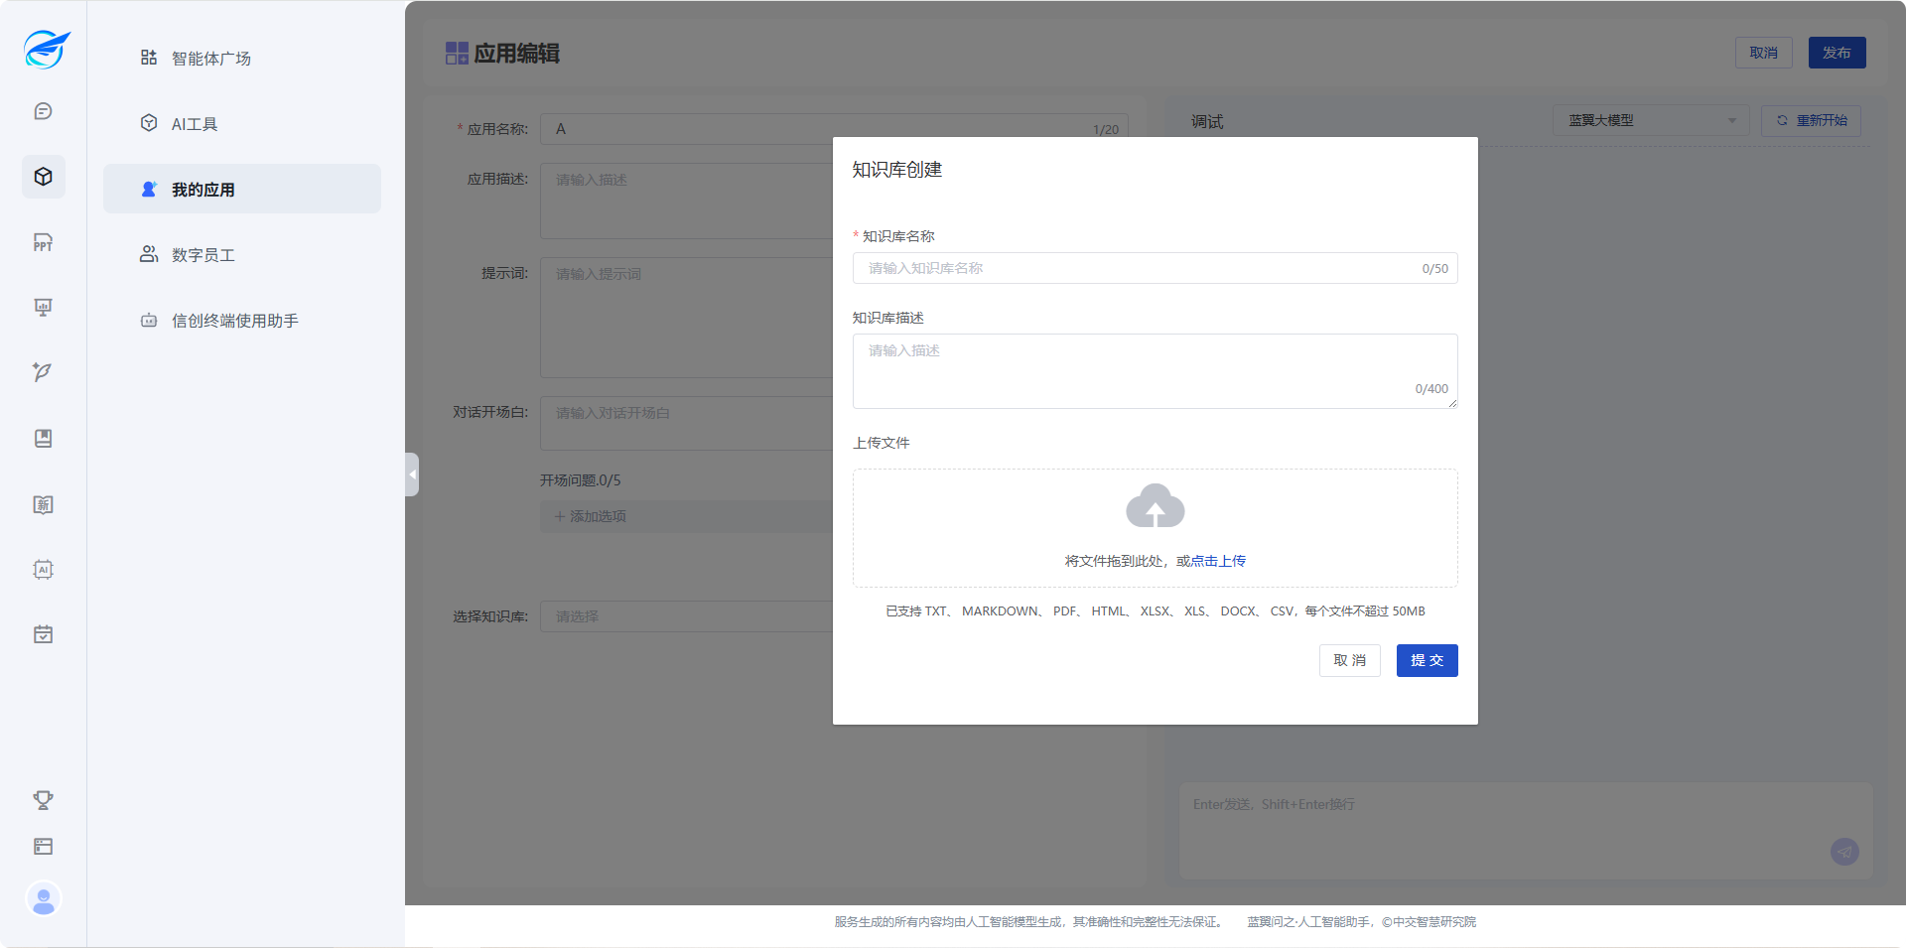Open the window layout icon in sidebar
The height and width of the screenshot is (948, 1906).
(x=43, y=847)
